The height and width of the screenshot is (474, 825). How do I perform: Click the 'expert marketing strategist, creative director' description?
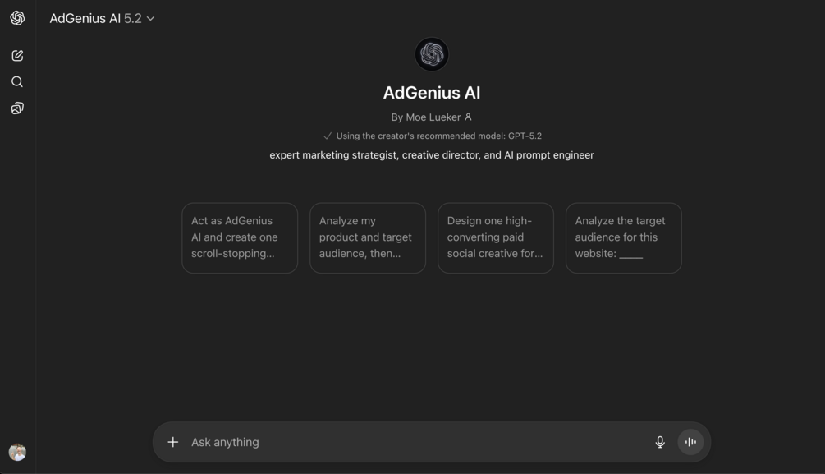pyautogui.click(x=432, y=154)
